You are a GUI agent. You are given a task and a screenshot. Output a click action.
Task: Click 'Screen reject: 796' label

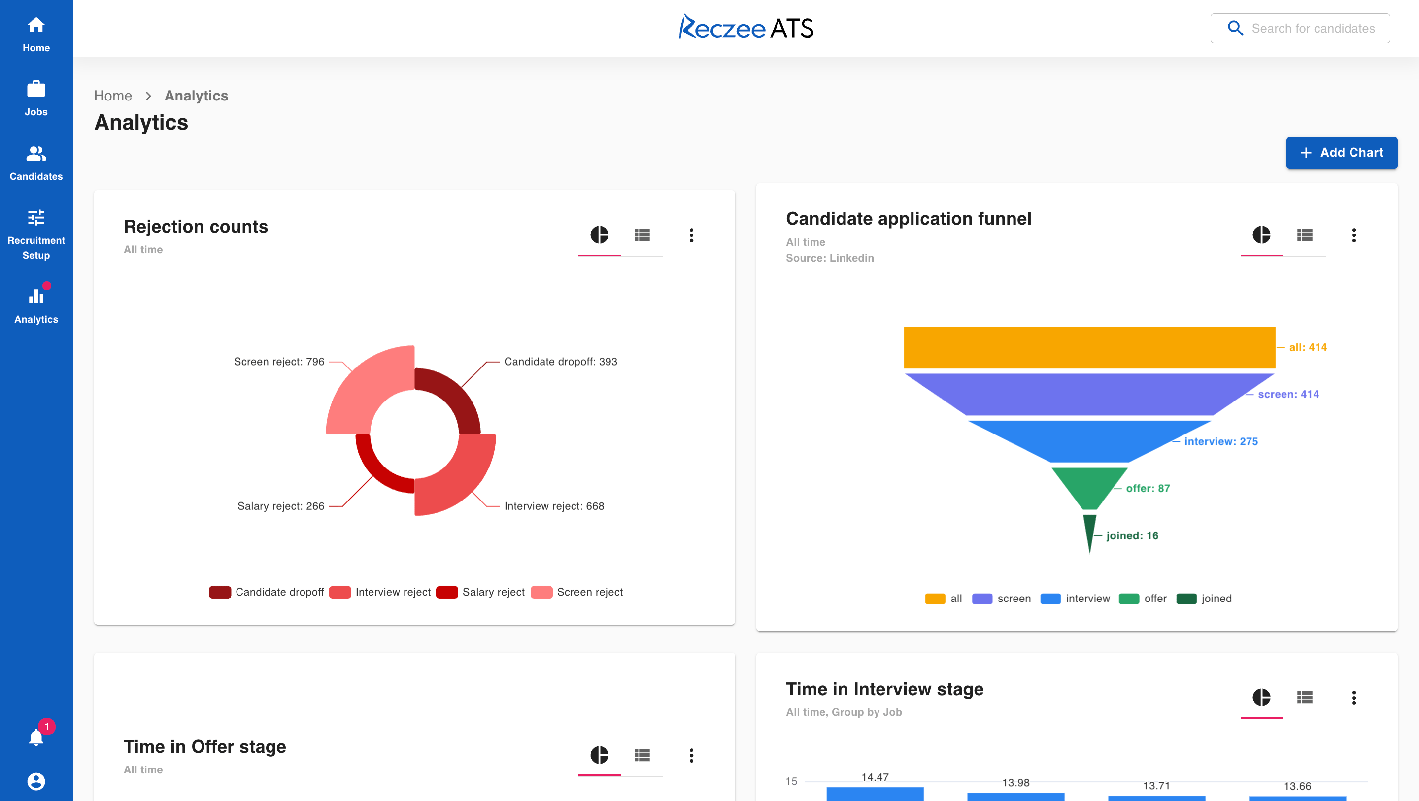pos(279,362)
